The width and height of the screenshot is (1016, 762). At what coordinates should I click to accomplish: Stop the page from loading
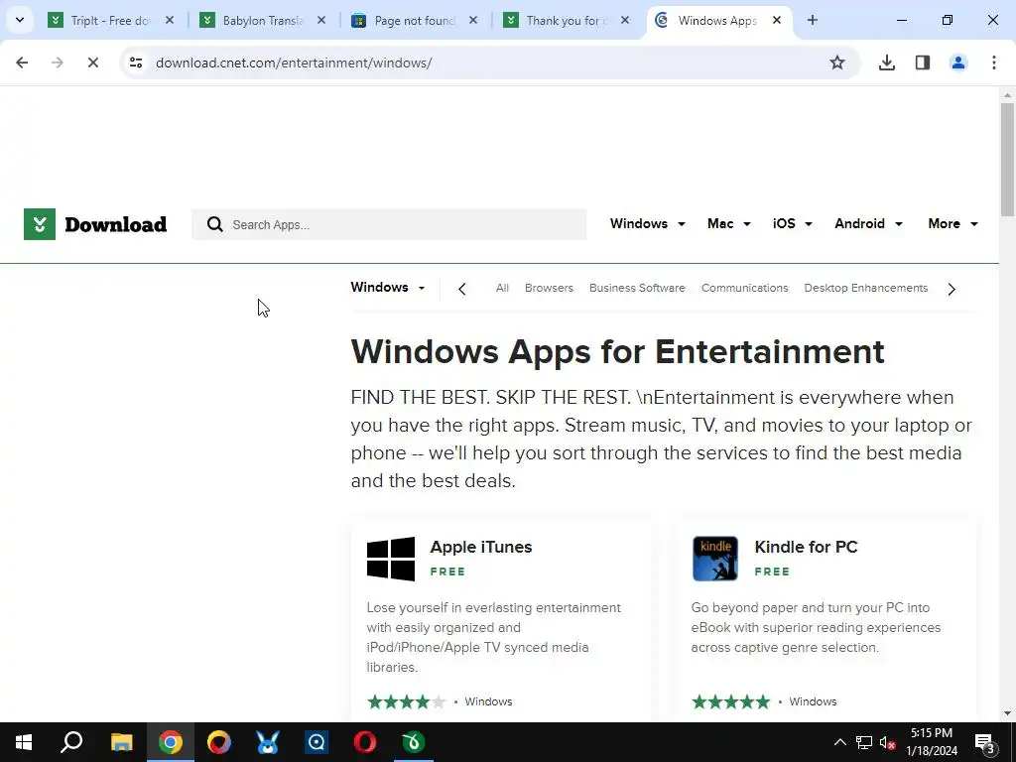click(92, 63)
